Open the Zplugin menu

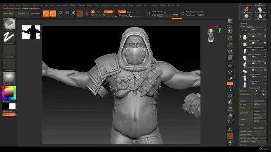coord(163,5)
